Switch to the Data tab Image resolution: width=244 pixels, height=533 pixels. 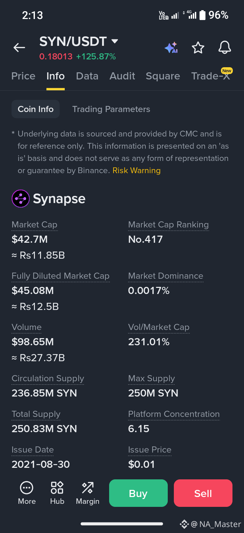pos(87,76)
